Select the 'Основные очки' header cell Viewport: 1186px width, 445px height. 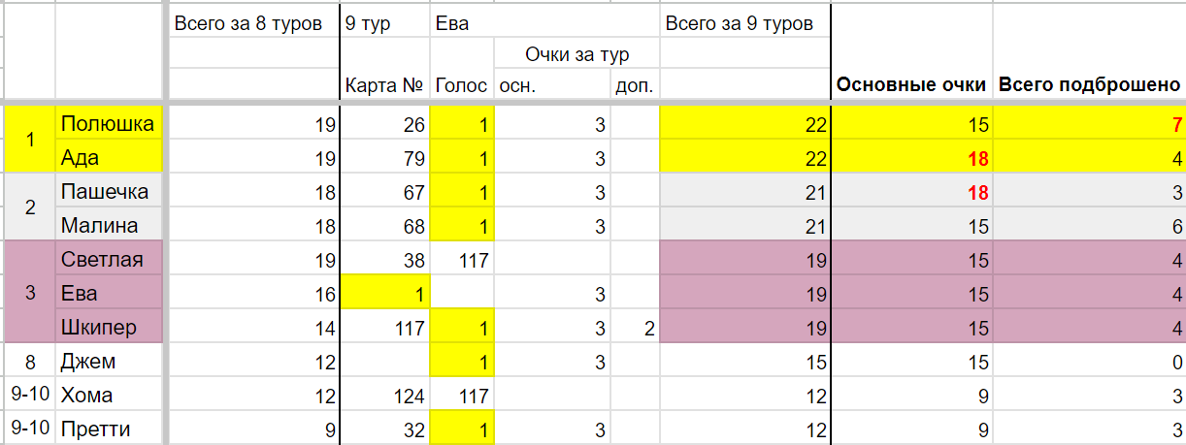[912, 85]
